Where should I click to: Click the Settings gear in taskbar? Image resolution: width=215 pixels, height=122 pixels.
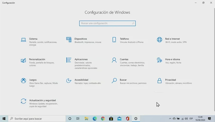pos(136,119)
